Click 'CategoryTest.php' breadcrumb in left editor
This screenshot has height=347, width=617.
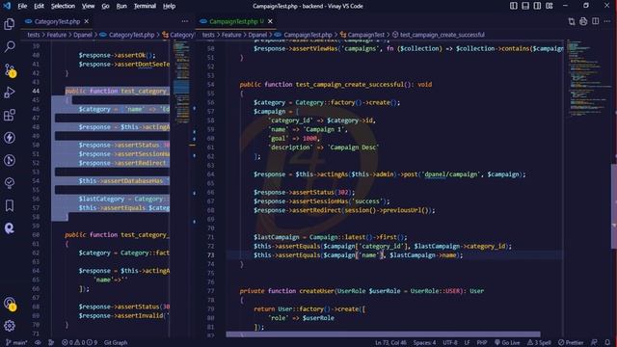pyautogui.click(x=131, y=35)
